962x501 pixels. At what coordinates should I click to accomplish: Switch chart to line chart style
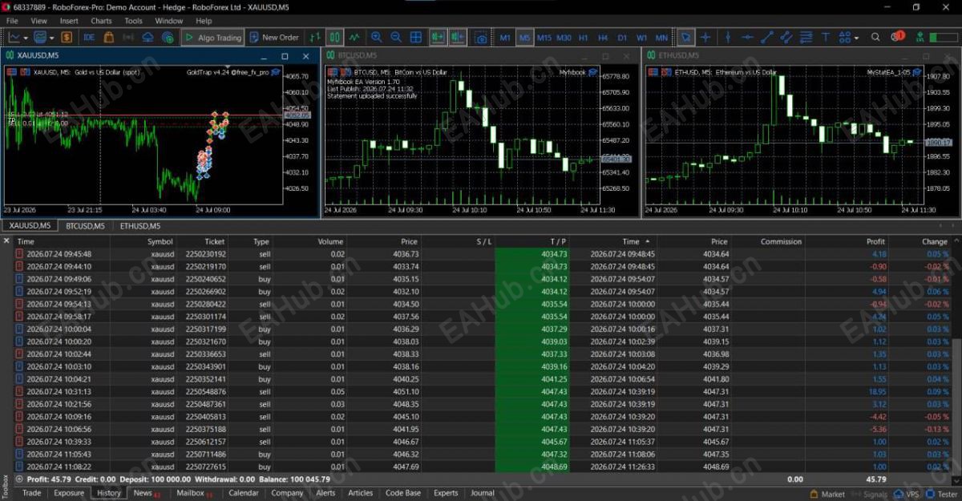[x=354, y=37]
